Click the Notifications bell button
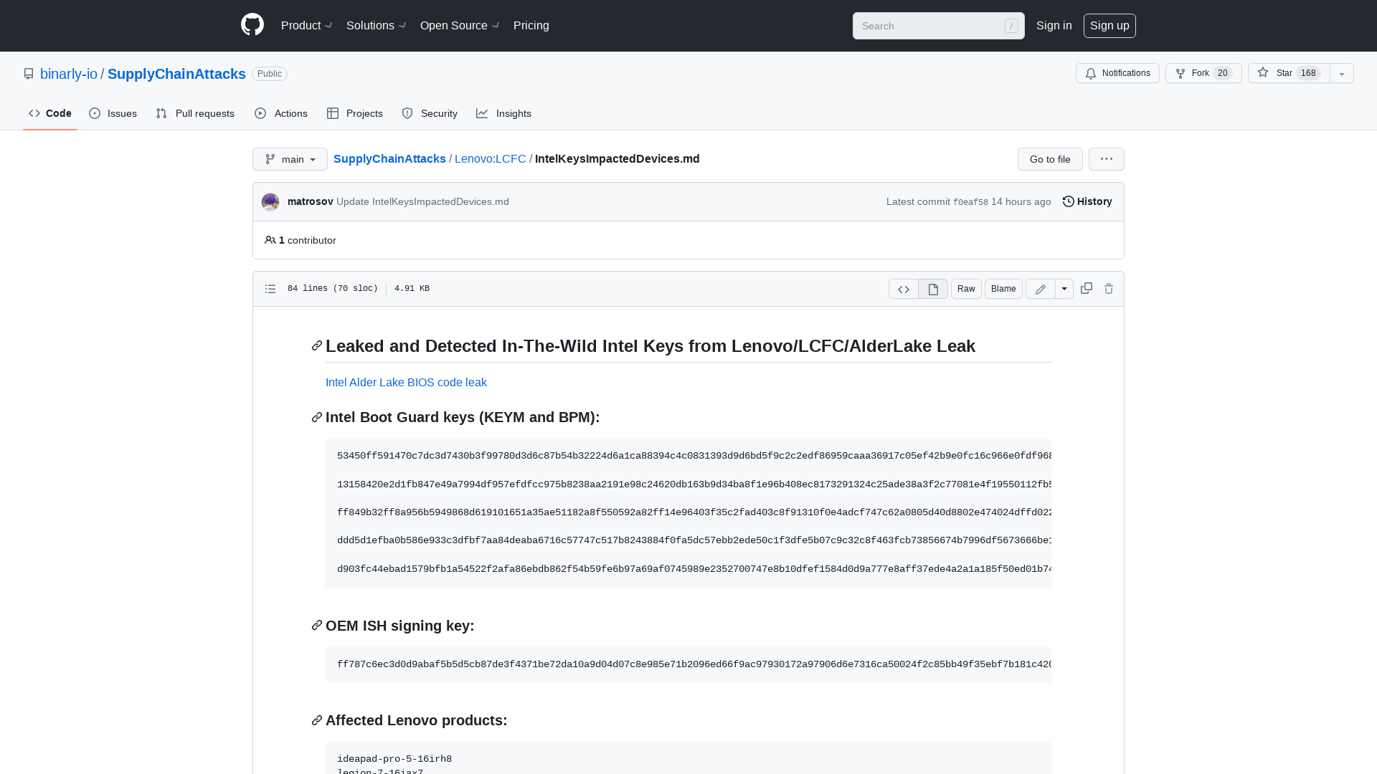Viewport: 1377px width, 774px height. [x=1117, y=73]
